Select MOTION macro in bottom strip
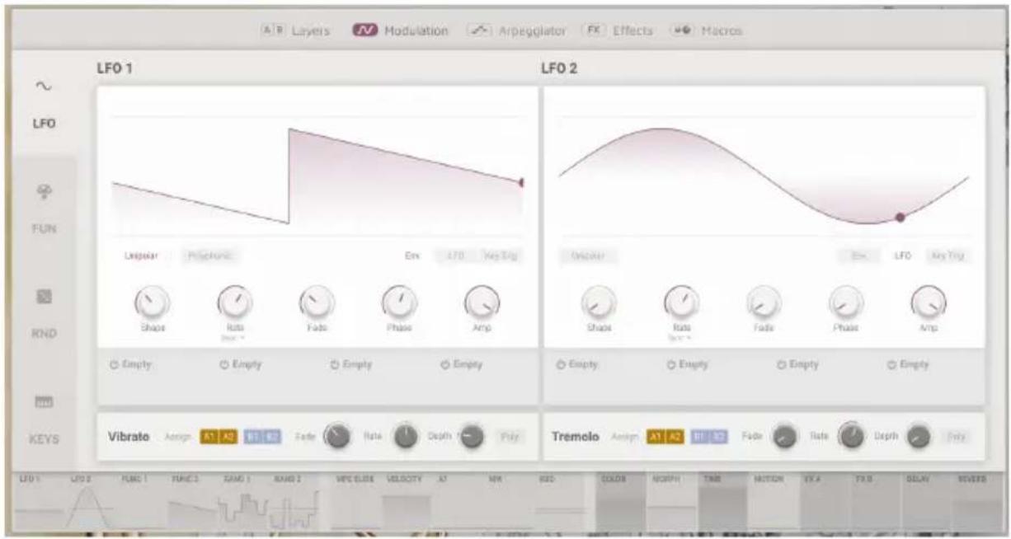Image resolution: width=1011 pixels, height=539 pixels. [x=774, y=502]
